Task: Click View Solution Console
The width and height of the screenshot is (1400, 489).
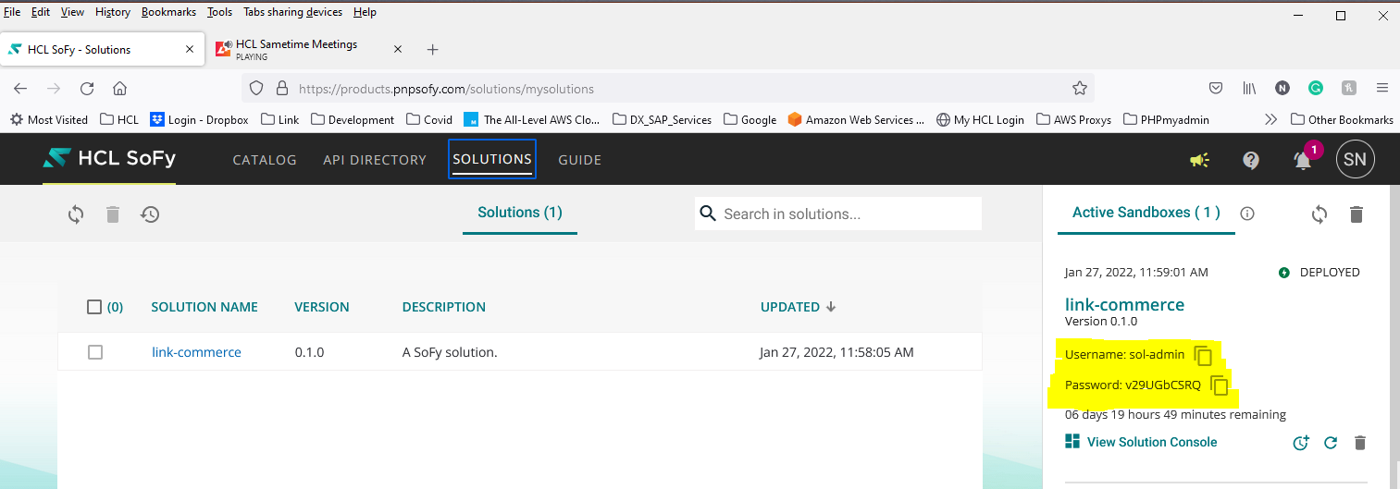Action: point(1141,442)
